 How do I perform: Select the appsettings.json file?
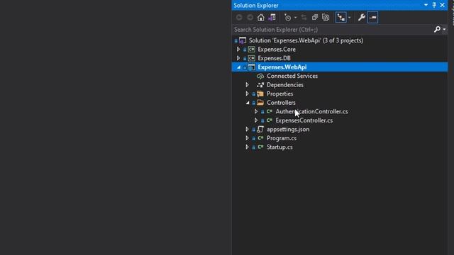(x=288, y=130)
